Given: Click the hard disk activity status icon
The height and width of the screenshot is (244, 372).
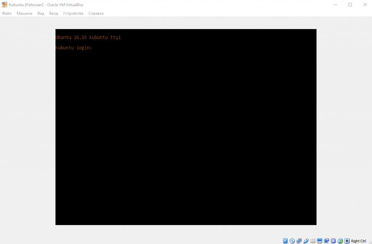Looking at the screenshot, I should point(285,241).
